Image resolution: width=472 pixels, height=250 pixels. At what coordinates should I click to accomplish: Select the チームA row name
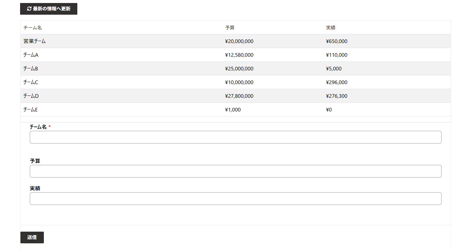tap(31, 55)
